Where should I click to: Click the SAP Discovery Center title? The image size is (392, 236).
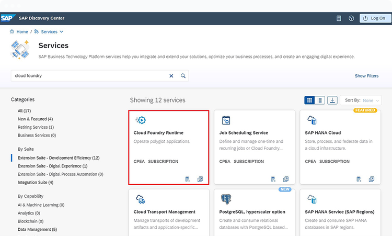point(41,18)
